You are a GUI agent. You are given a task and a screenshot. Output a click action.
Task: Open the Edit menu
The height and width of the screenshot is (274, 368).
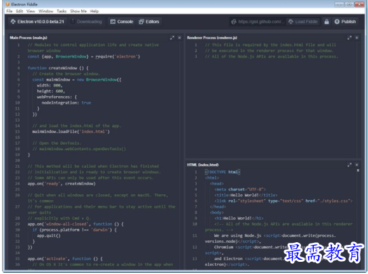coord(20,11)
